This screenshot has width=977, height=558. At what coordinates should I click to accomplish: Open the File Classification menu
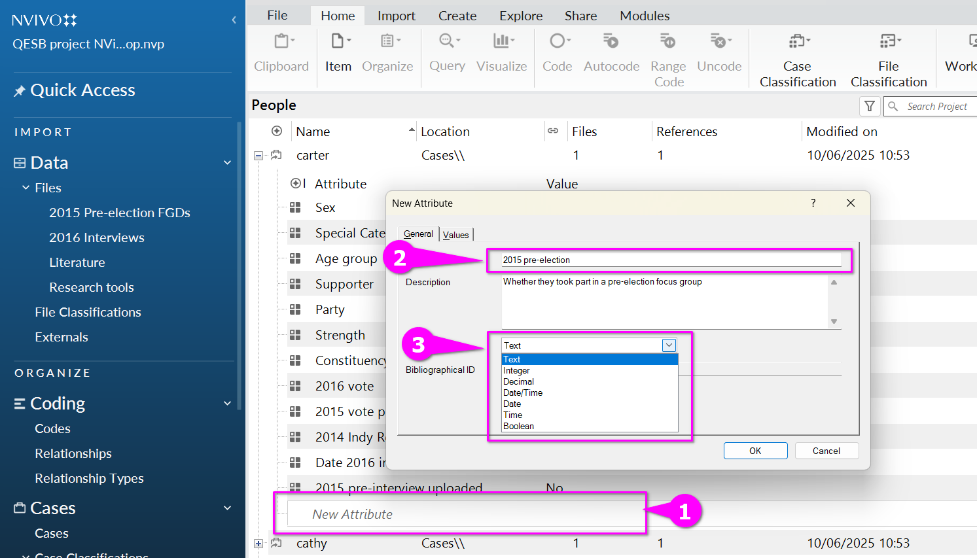(x=889, y=59)
